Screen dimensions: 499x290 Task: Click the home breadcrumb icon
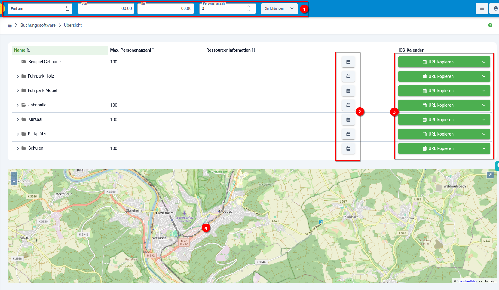tap(10, 26)
